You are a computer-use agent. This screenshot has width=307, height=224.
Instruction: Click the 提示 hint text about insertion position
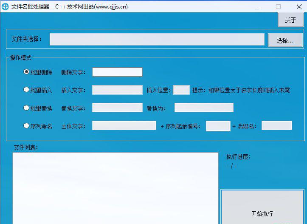(x=241, y=90)
